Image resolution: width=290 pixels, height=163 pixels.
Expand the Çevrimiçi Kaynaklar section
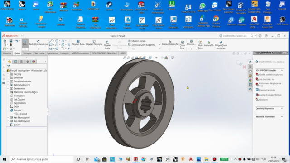(282, 108)
